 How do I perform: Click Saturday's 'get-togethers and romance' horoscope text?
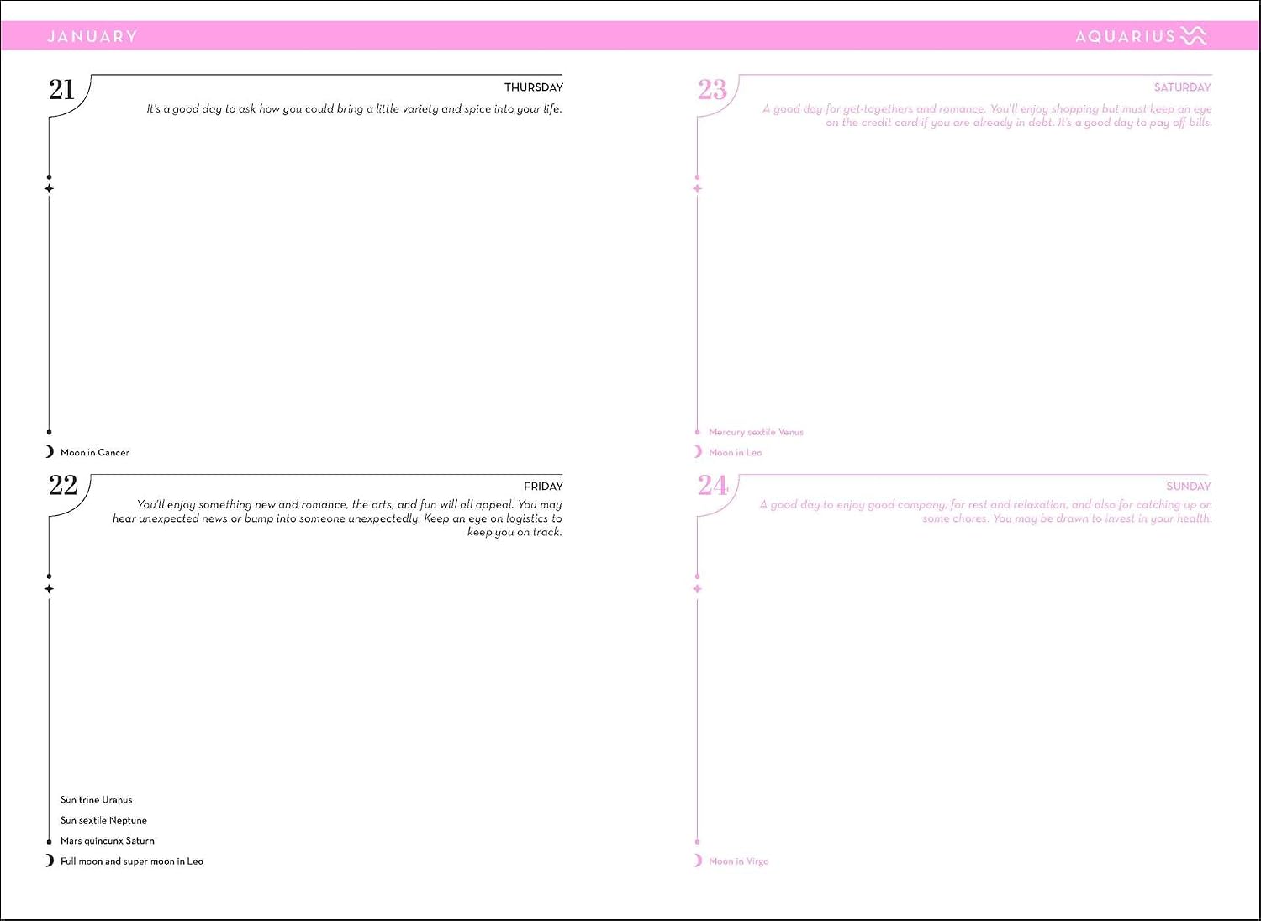[987, 116]
